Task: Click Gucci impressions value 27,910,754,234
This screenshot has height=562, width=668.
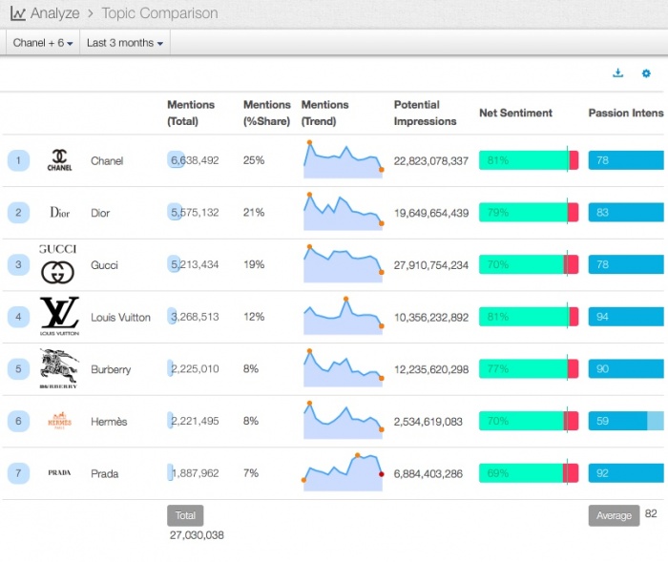Action: [431, 265]
